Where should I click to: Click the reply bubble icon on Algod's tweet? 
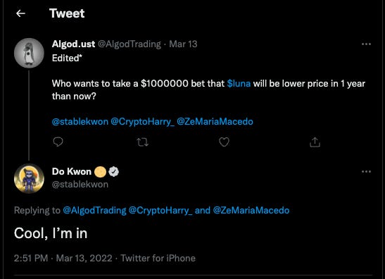[58, 142]
